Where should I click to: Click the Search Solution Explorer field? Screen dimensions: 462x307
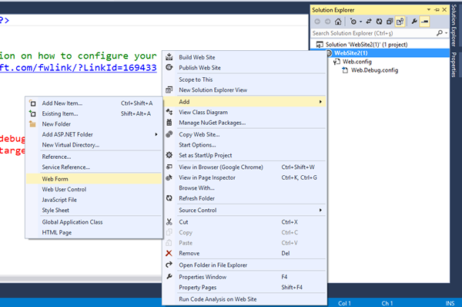(373, 33)
